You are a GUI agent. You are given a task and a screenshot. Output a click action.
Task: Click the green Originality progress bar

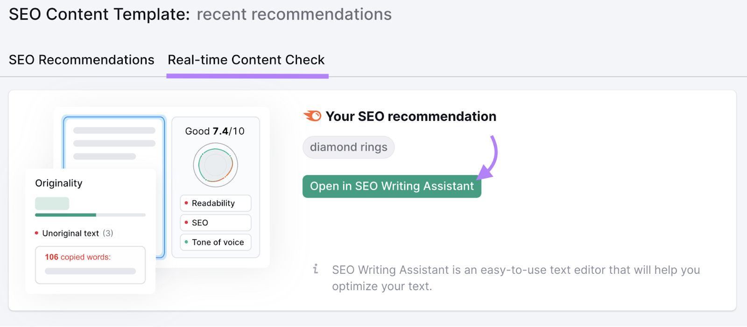pyautogui.click(x=65, y=215)
